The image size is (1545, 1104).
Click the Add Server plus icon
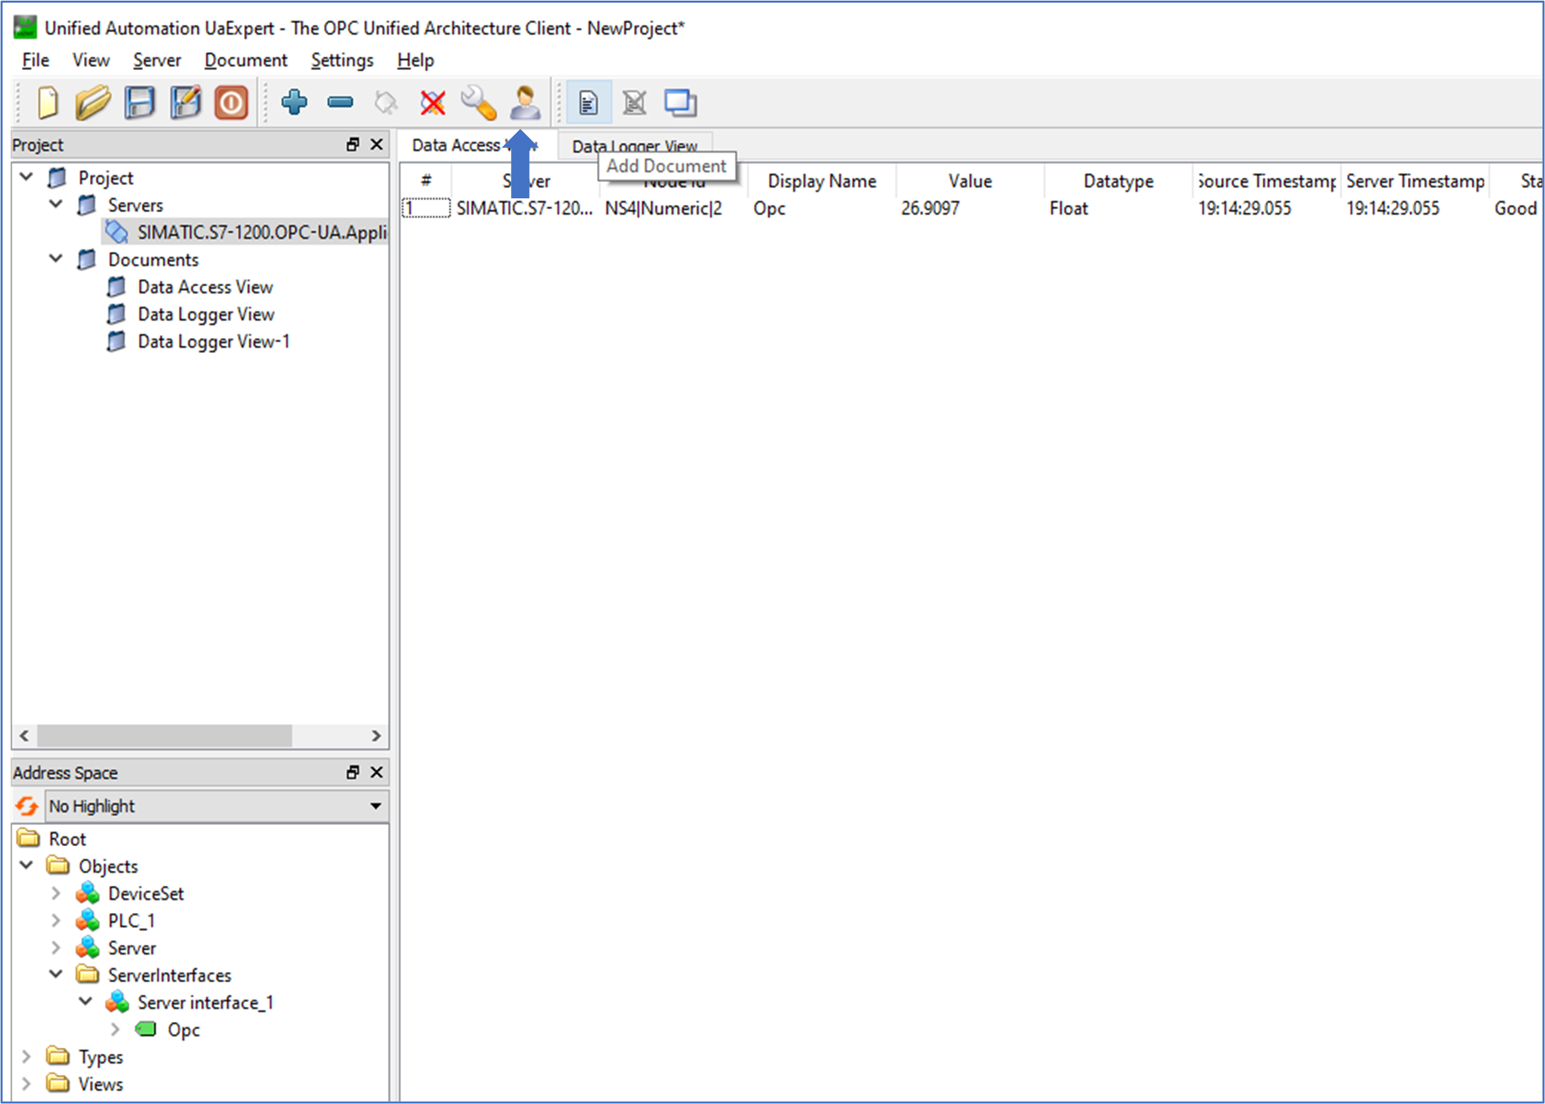(x=294, y=103)
